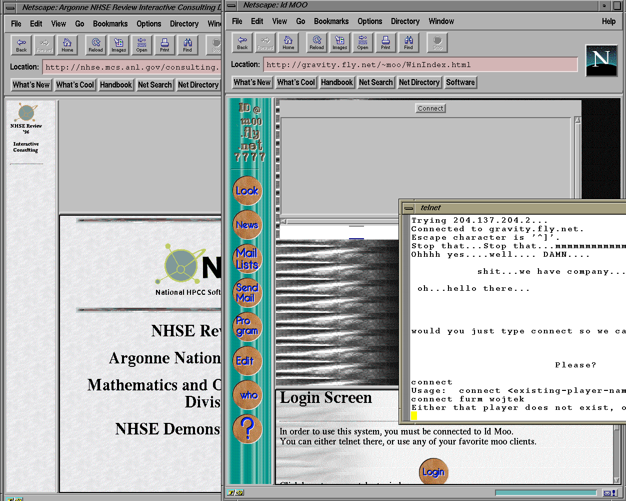
Task: Click the loading progress bar in Id MOO
Action: point(546,493)
